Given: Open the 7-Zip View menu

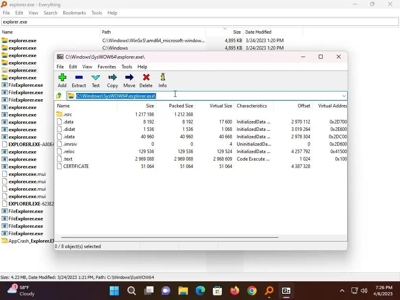Looking at the screenshot, I should 87,66.
